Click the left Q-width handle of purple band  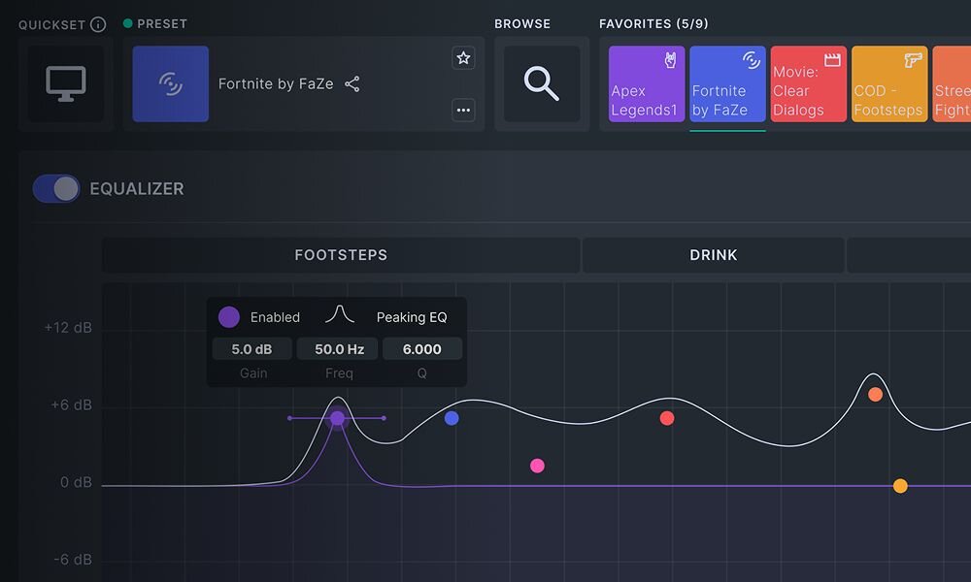coord(289,419)
